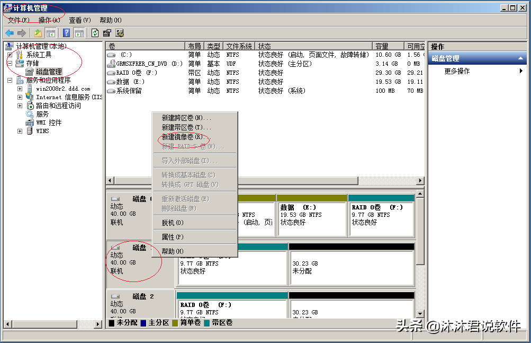Click the Forward arrow toolbar icon

pyautogui.click(x=22, y=33)
